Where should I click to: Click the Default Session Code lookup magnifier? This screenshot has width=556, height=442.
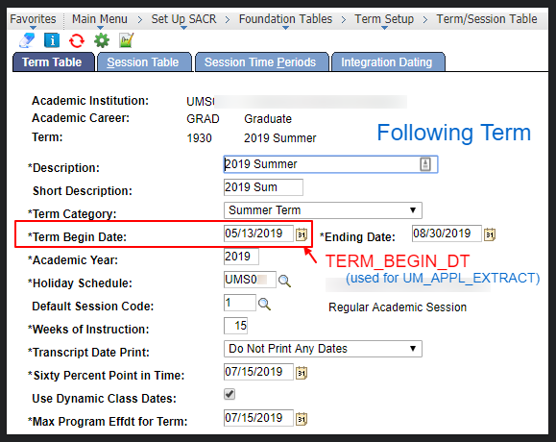click(x=264, y=304)
